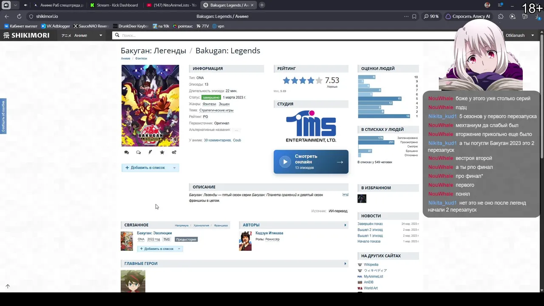The image size is (544, 306).
Task: Play the anime via the play icon
Action: (x=285, y=161)
